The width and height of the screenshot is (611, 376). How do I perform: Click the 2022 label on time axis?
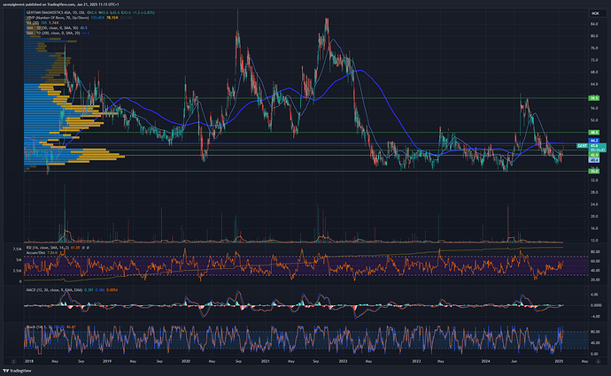point(343,361)
